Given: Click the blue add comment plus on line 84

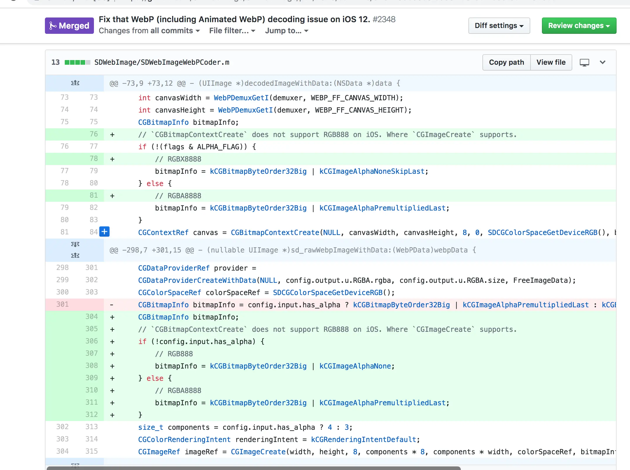Looking at the screenshot, I should click(x=104, y=232).
